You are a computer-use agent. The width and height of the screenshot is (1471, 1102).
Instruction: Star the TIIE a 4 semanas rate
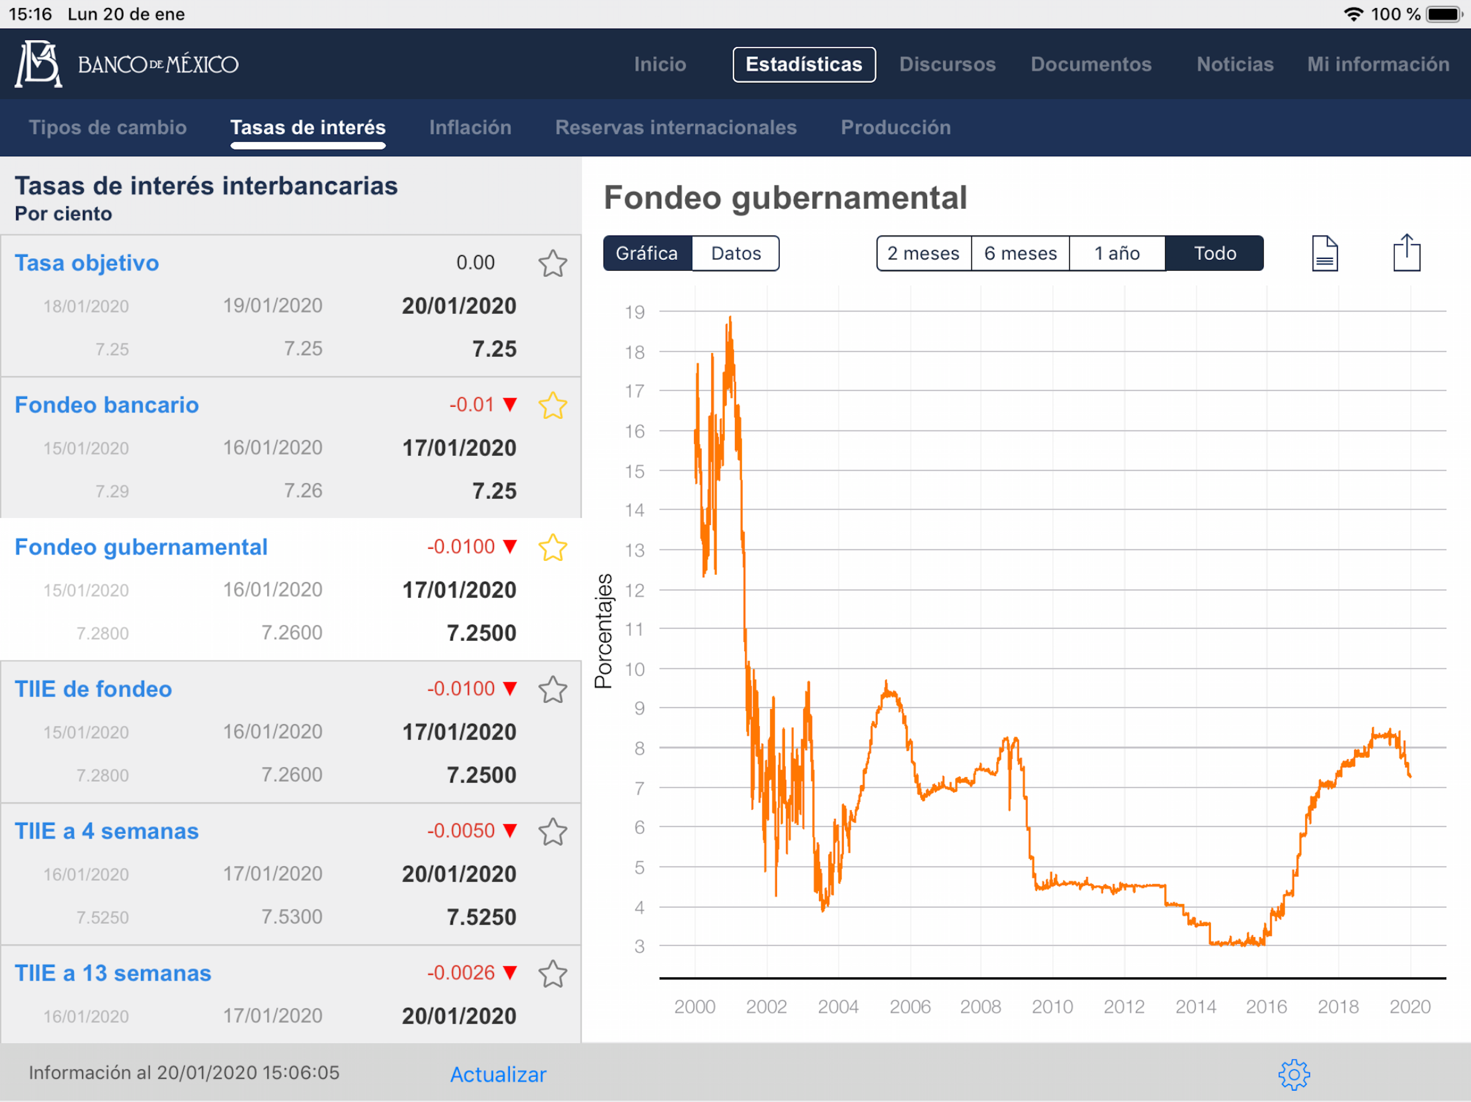[x=552, y=831]
